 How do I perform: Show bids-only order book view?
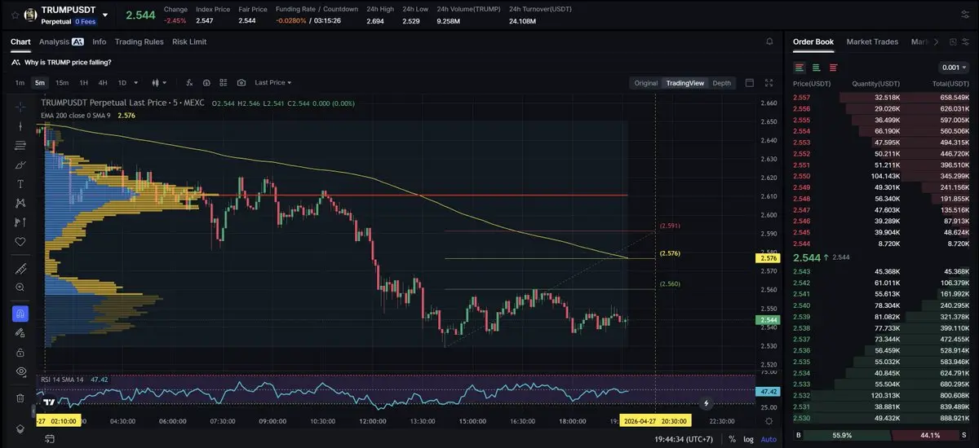click(816, 68)
